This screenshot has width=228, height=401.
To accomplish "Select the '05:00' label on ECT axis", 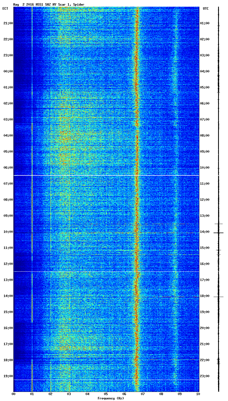I will click(x=8, y=152).
